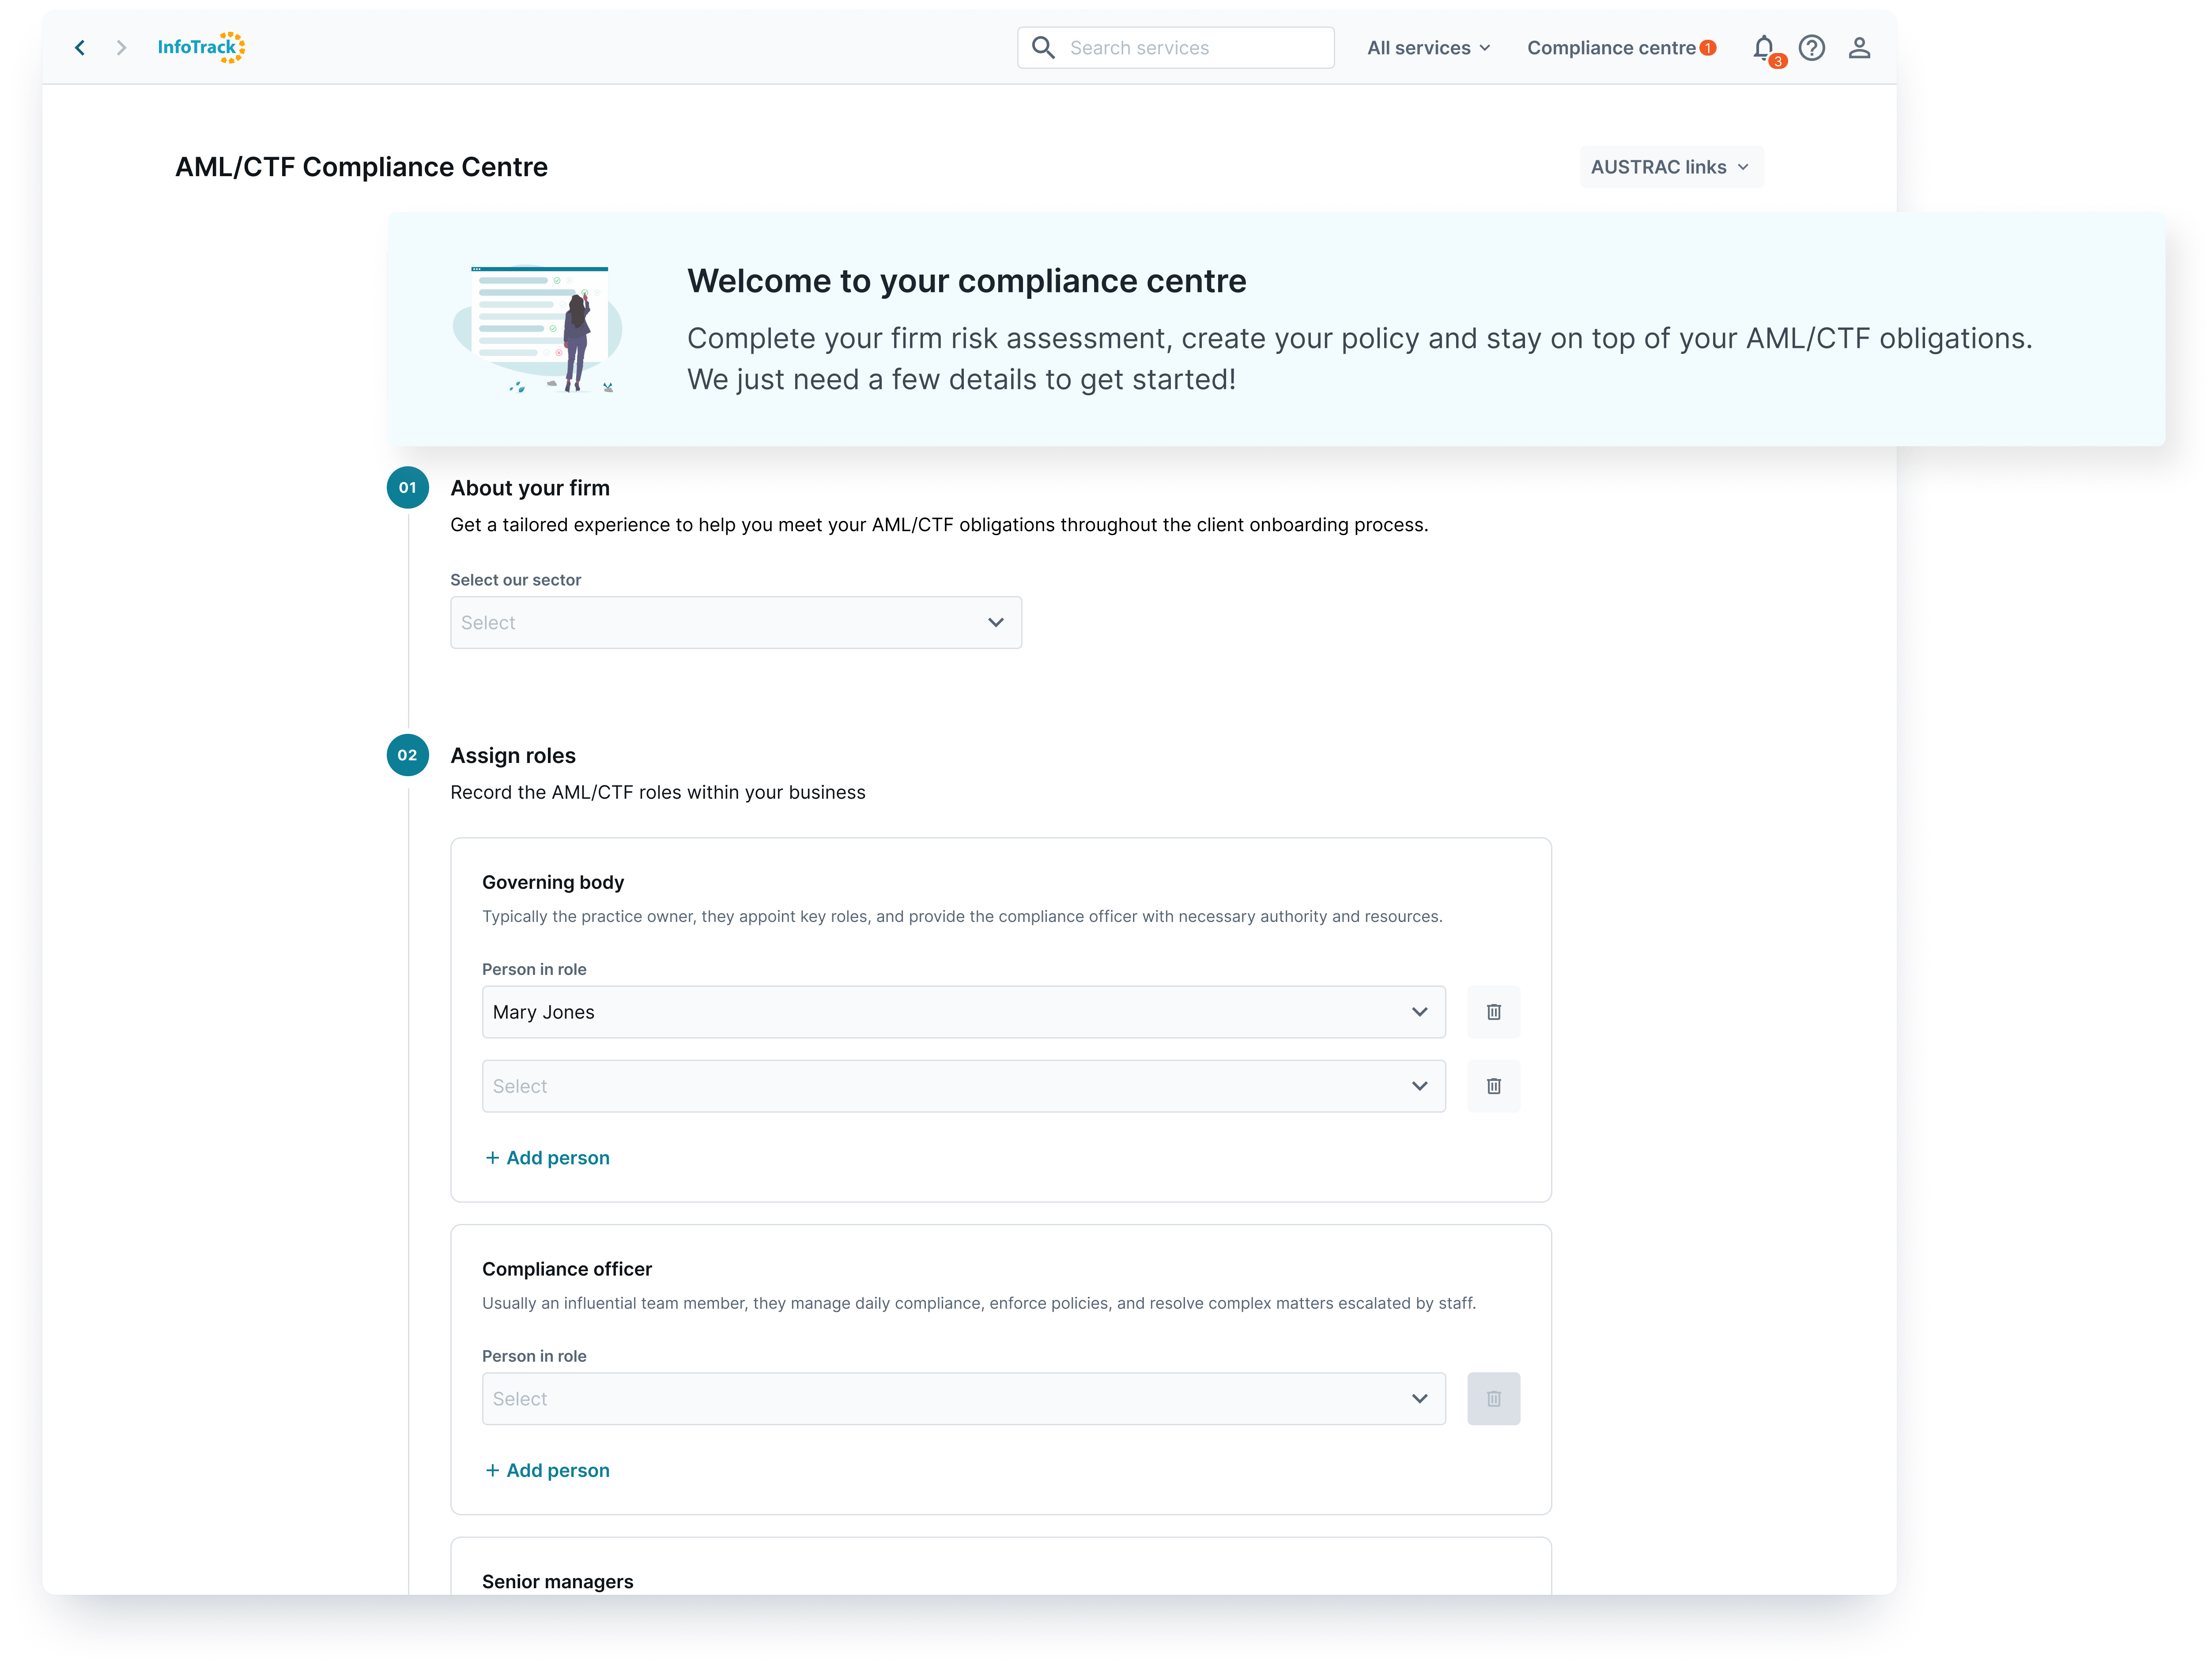
Task: Open the user profile account icon
Action: pos(1859,47)
